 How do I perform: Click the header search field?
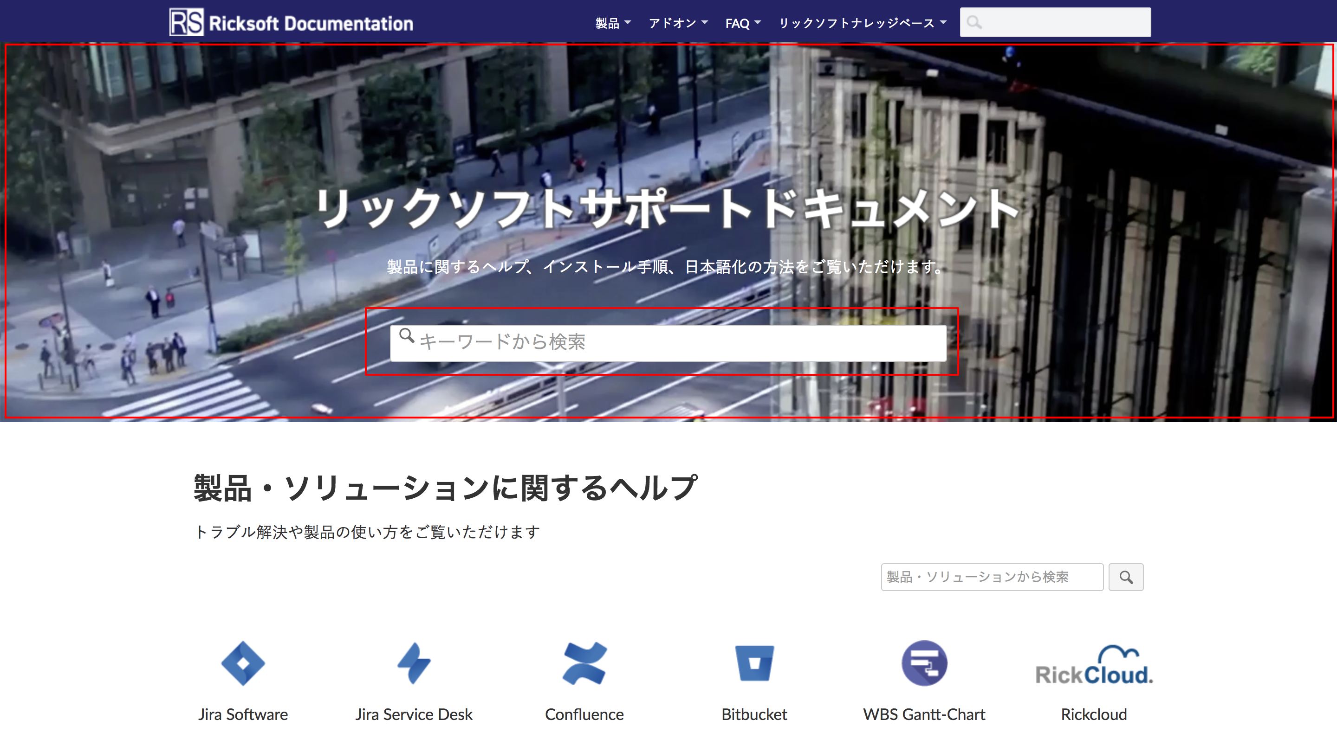coord(1055,22)
